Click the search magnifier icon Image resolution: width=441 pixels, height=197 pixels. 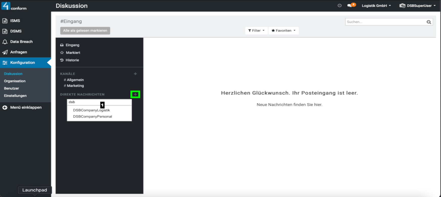pyautogui.click(x=429, y=22)
